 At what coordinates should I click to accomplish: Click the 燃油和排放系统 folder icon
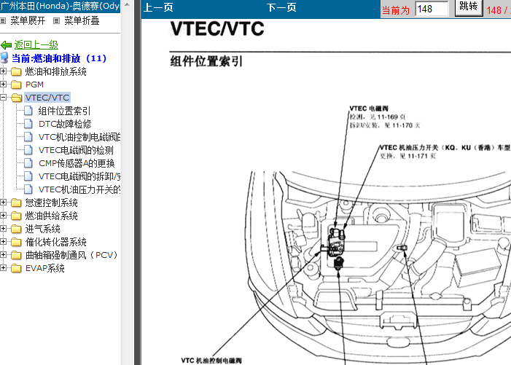pos(16,71)
